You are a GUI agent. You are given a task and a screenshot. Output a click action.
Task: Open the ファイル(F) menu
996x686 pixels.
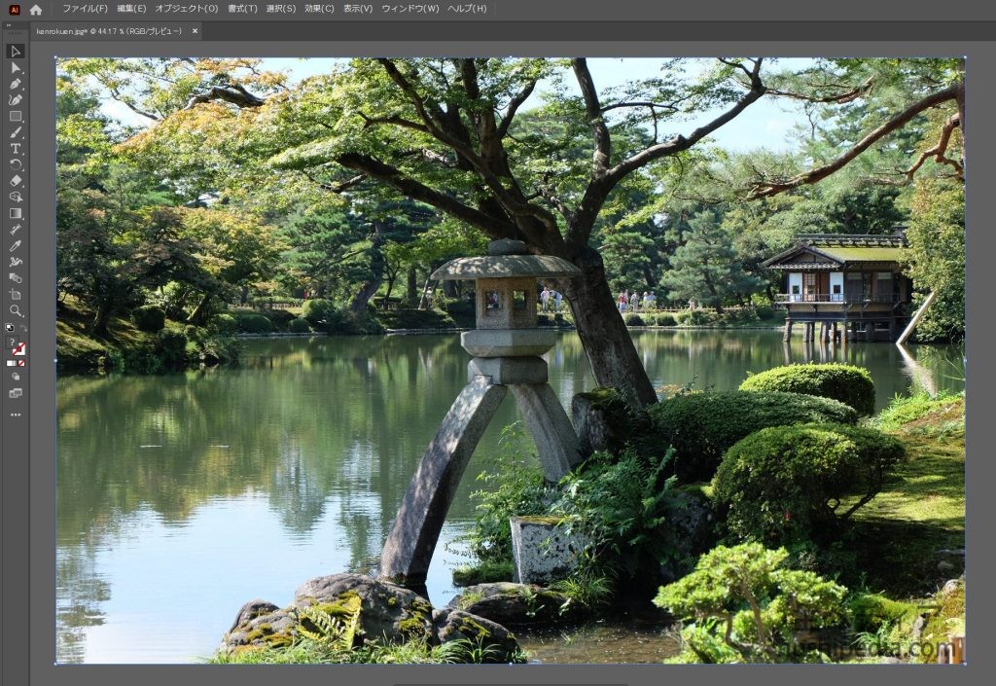[86, 9]
